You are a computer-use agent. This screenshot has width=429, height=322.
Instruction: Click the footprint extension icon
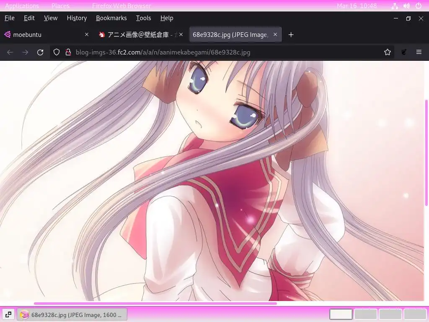[x=403, y=52]
